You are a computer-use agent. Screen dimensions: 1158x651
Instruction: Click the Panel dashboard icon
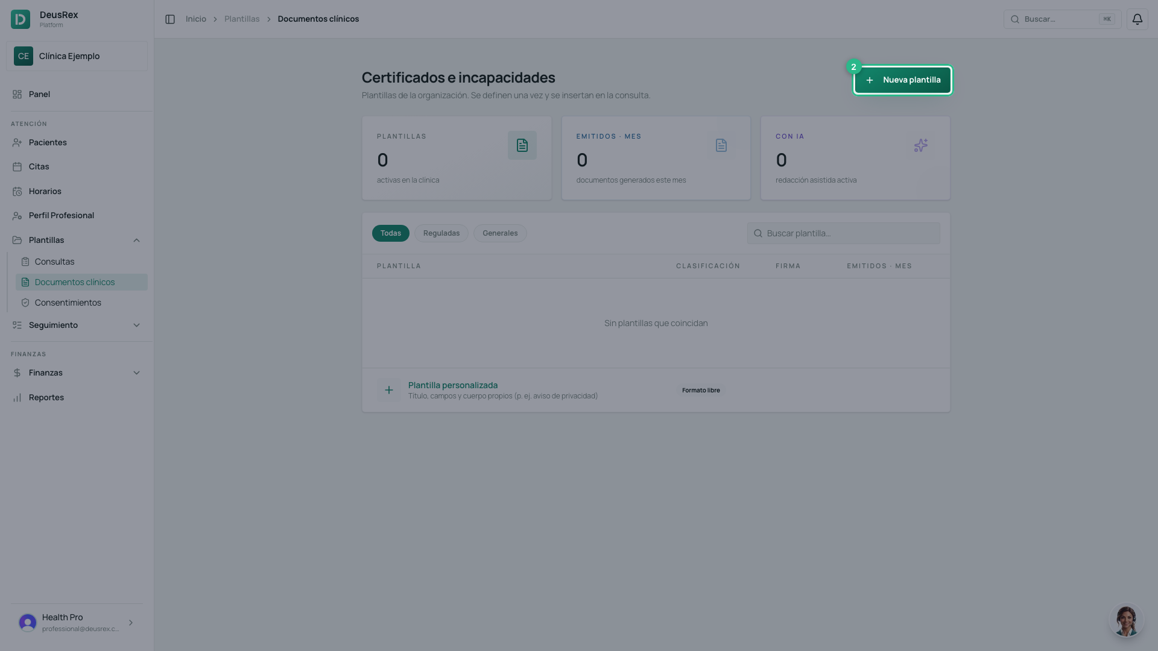(17, 95)
